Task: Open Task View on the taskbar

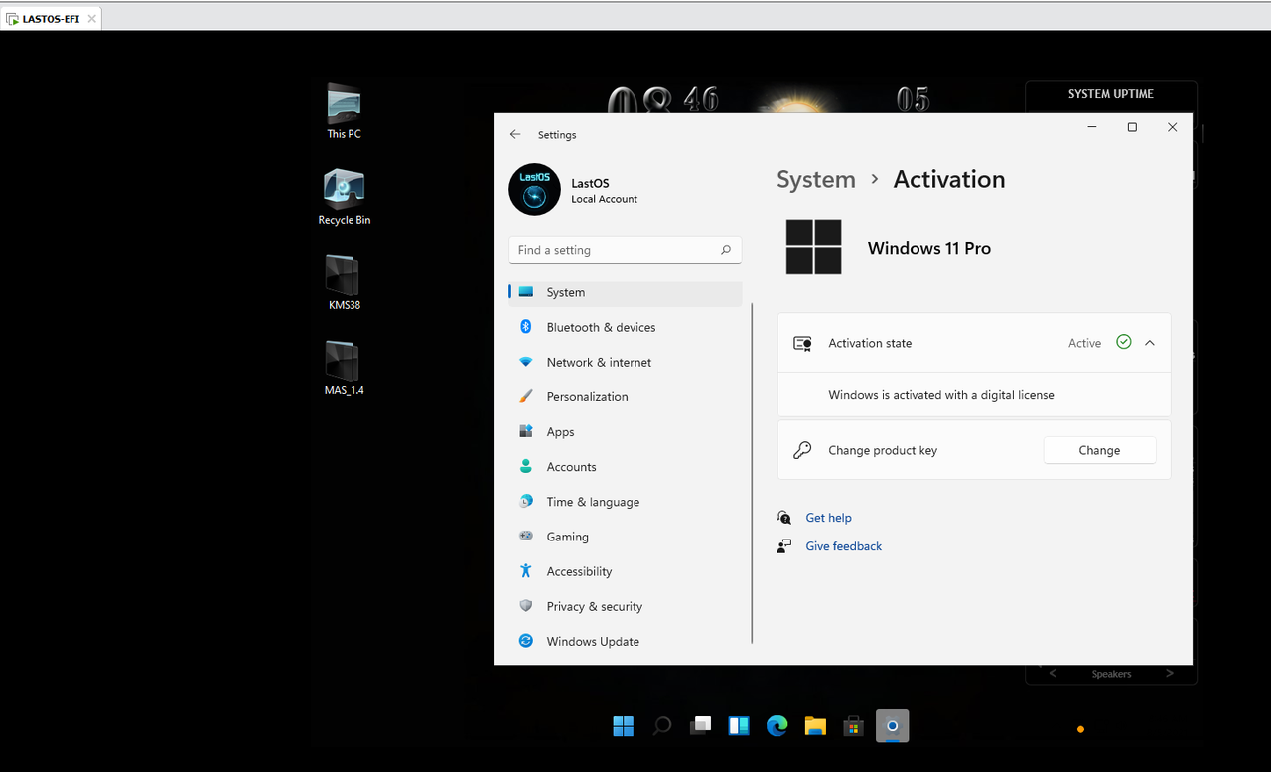Action: click(x=701, y=726)
